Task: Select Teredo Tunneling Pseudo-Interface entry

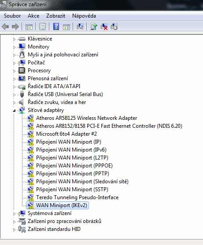Action: tap(78, 197)
